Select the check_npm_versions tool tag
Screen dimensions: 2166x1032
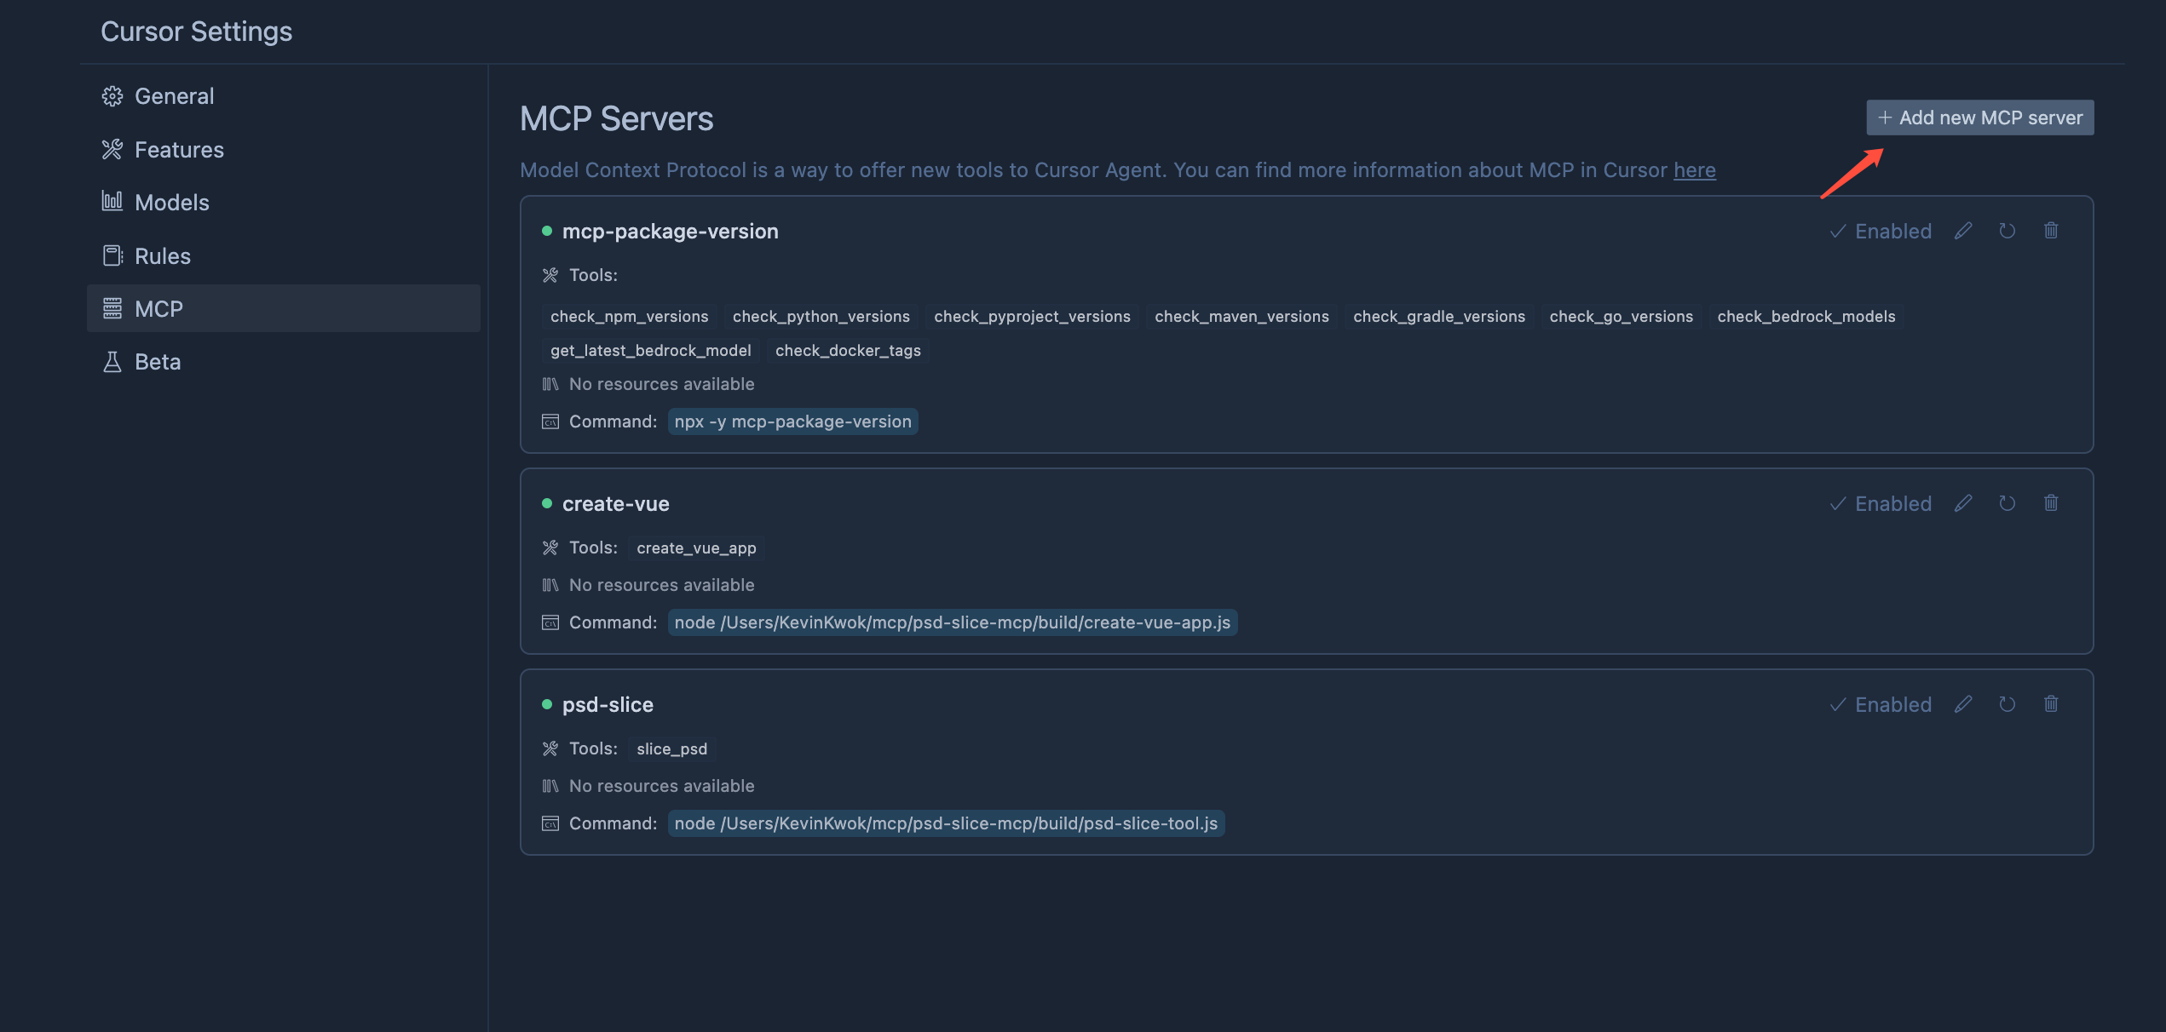[x=629, y=317]
